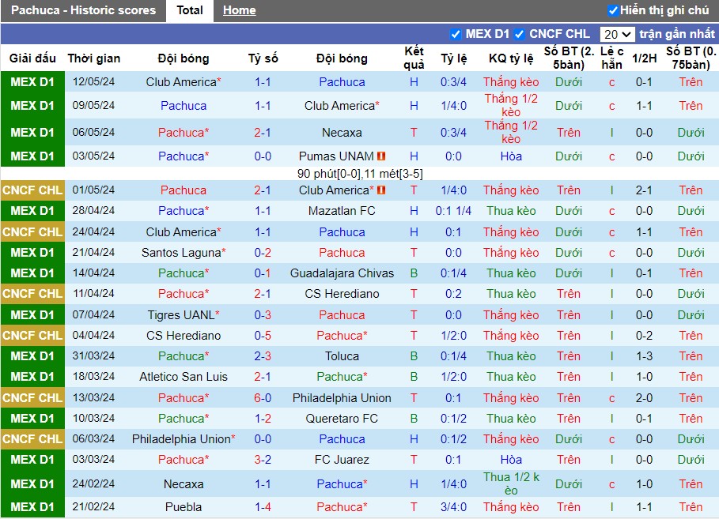
Task: Select the date 21/02/24
Action: tap(93, 506)
